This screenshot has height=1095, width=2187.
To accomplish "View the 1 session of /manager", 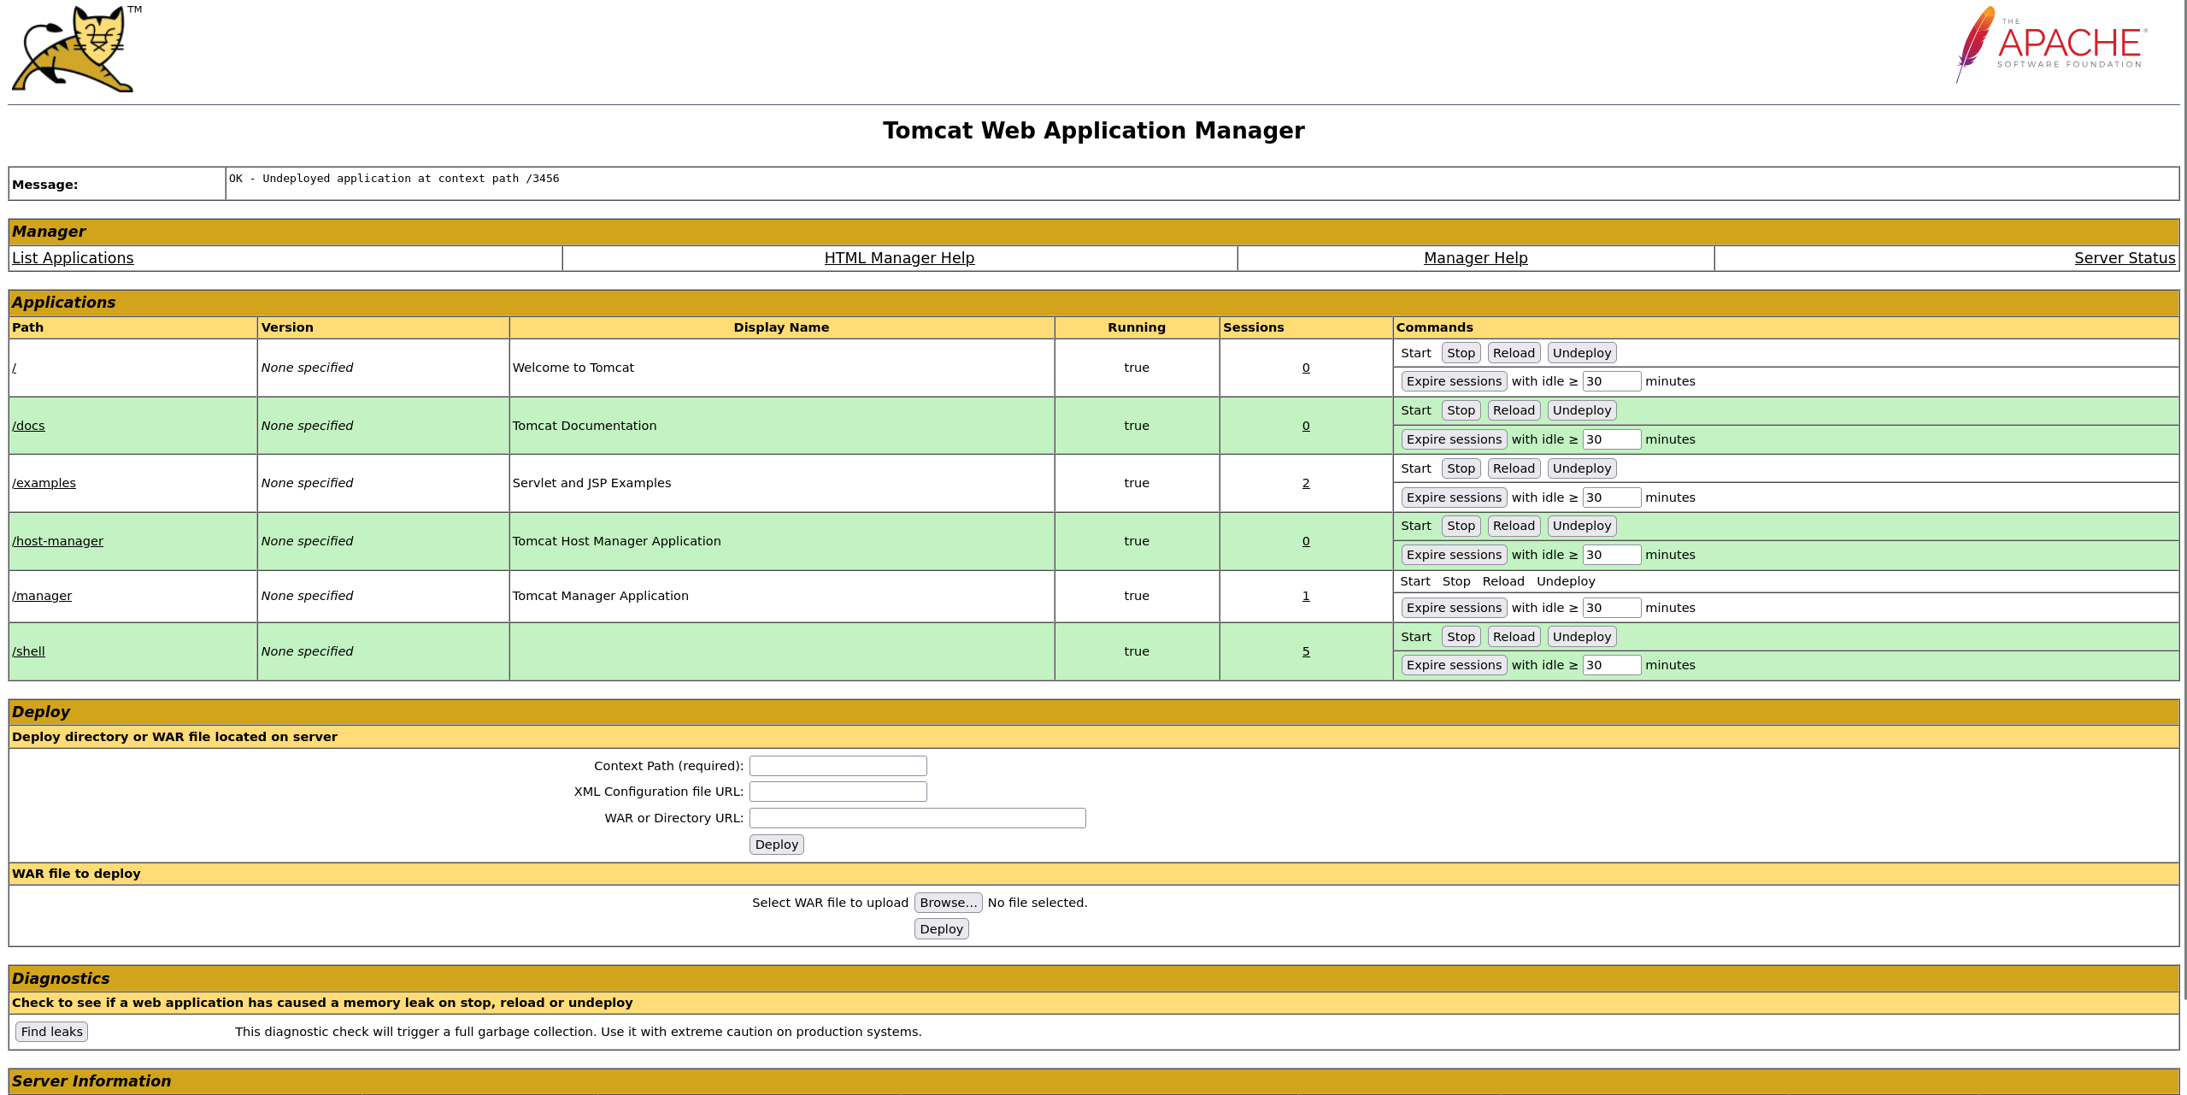I will [1306, 596].
